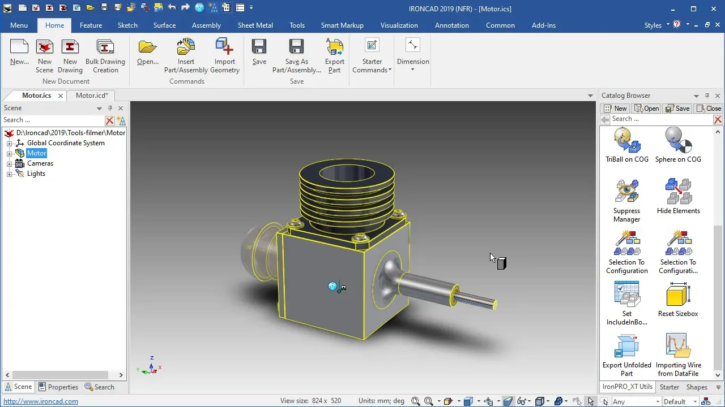Close the Motor.ics document tab
The image size is (725, 407).
(60, 96)
